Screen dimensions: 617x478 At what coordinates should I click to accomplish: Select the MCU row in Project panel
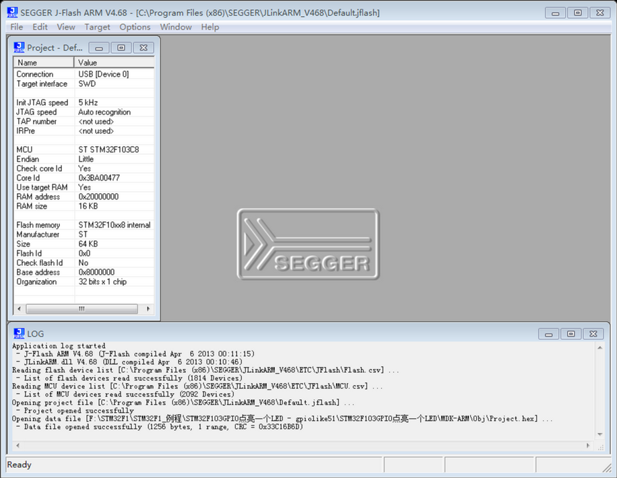(x=24, y=149)
